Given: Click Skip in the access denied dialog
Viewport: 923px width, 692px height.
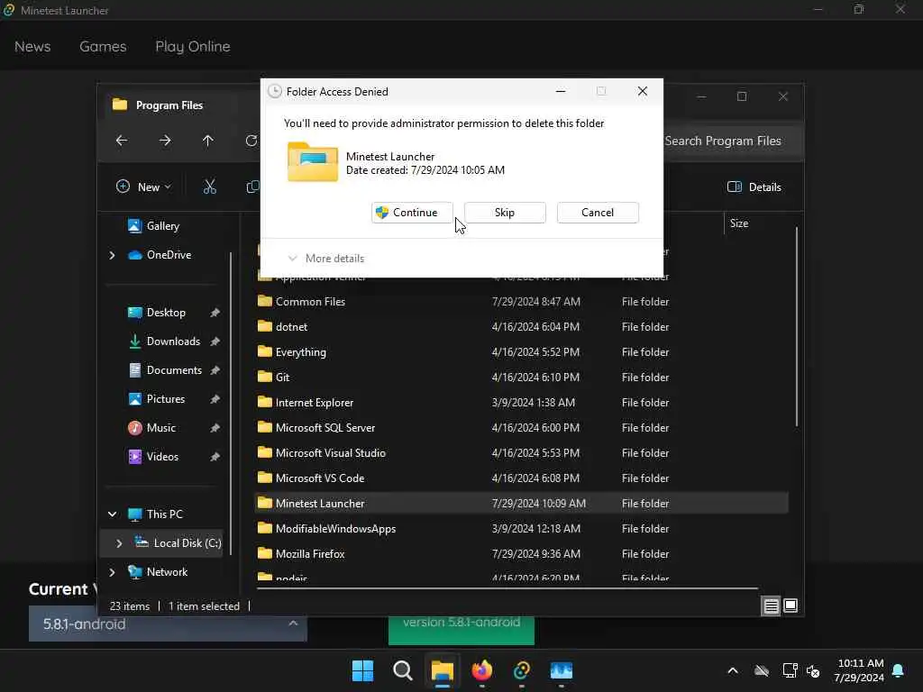Looking at the screenshot, I should click(505, 213).
